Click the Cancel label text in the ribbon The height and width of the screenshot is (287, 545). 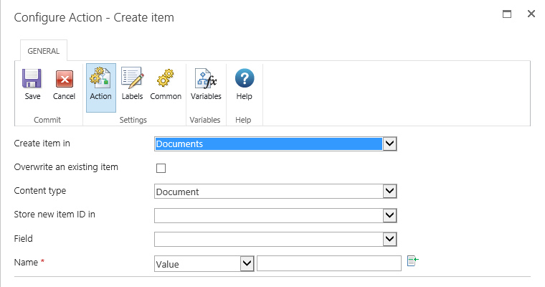(64, 96)
